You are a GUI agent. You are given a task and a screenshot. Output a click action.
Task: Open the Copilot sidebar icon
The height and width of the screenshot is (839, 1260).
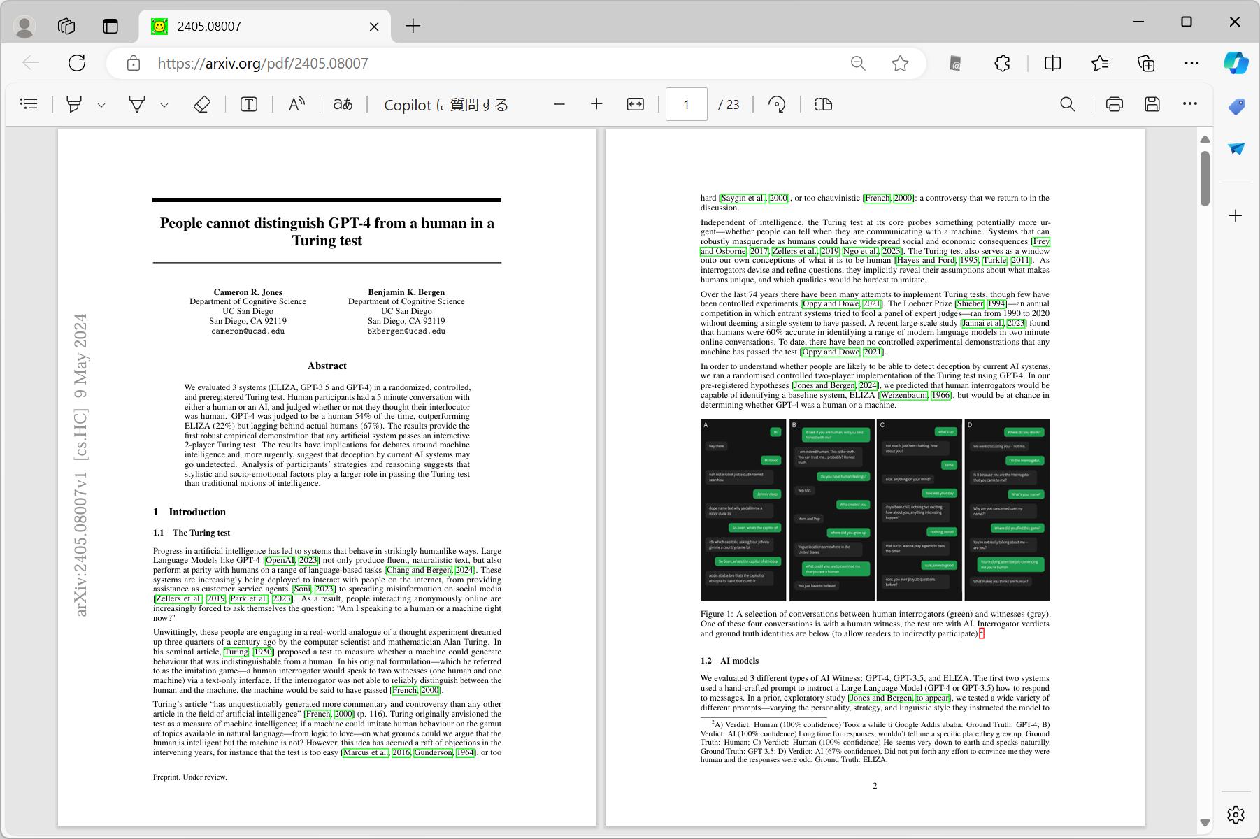(1236, 63)
